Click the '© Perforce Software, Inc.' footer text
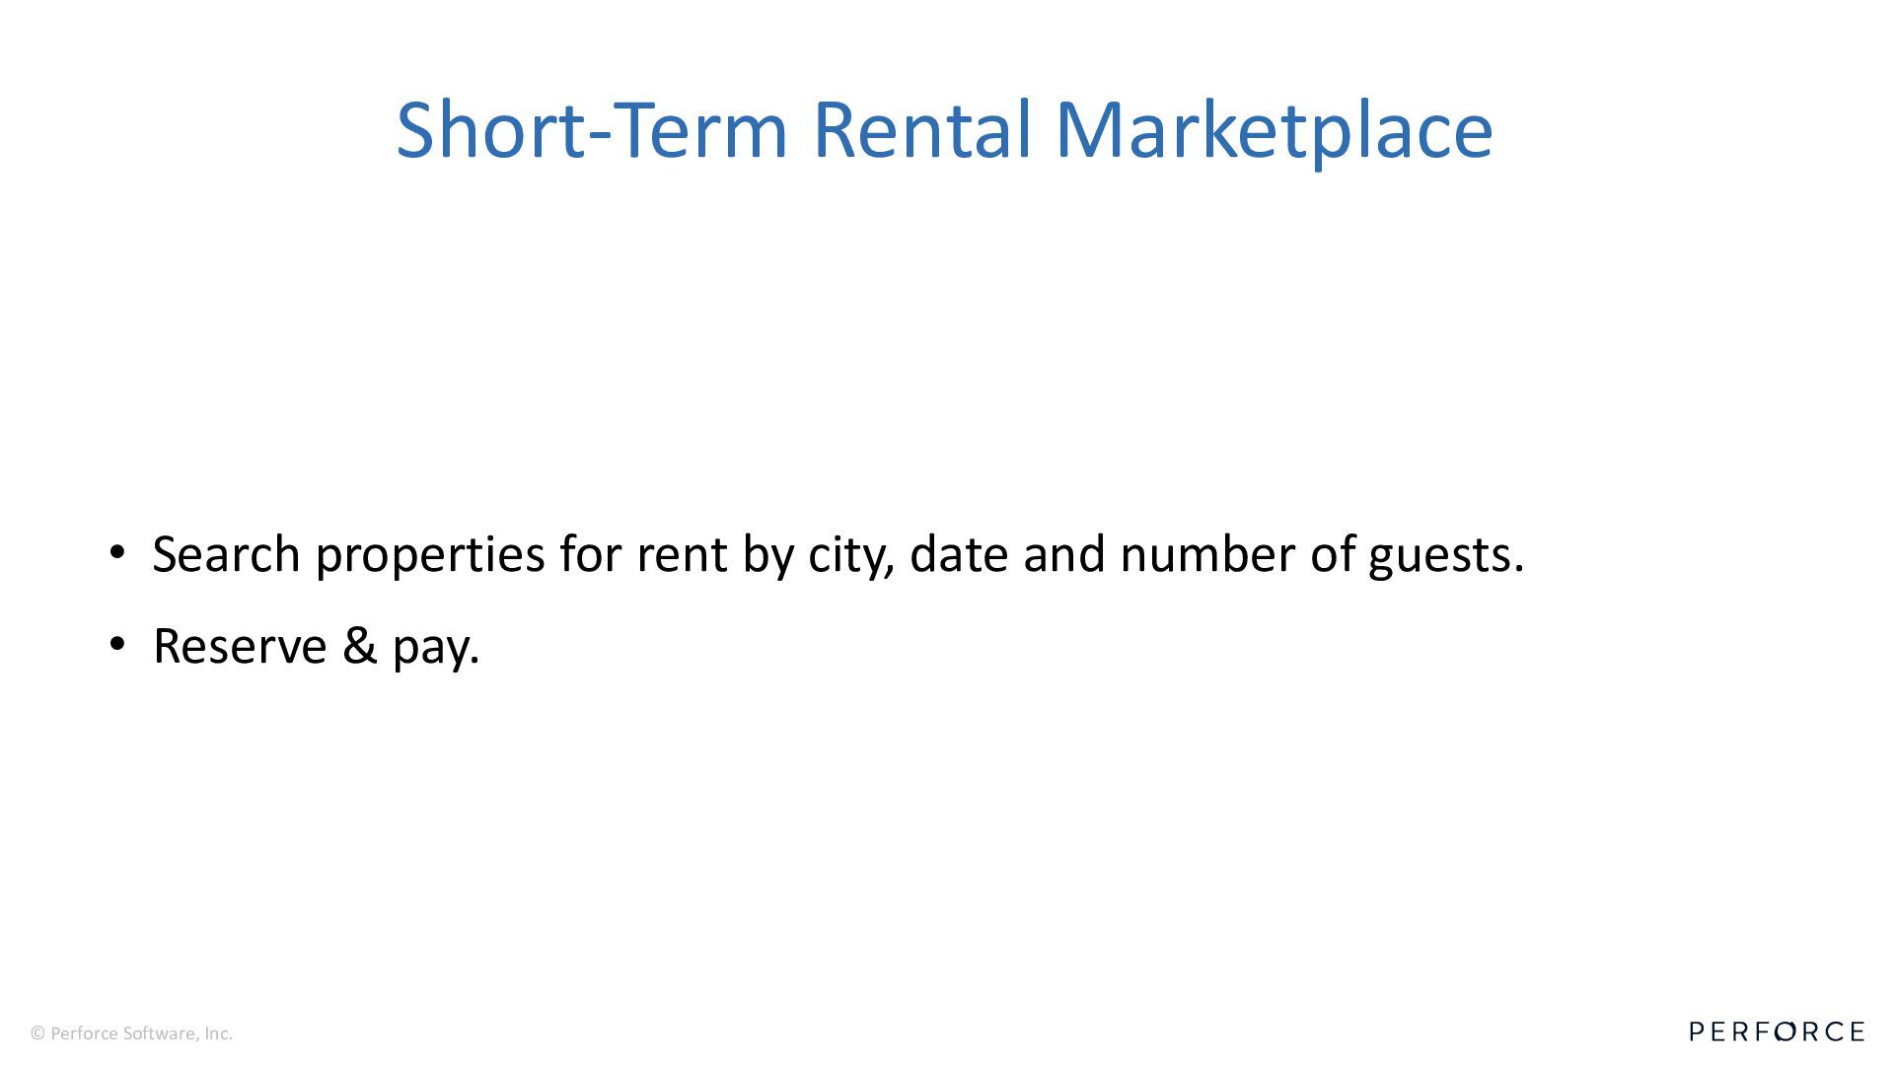The width and height of the screenshot is (1894, 1065). [132, 1033]
